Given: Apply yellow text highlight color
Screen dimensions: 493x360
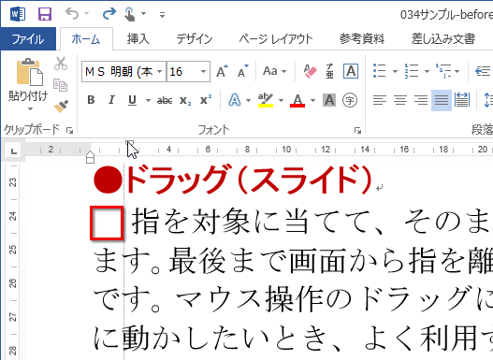Looking at the screenshot, I should pyautogui.click(x=266, y=100).
